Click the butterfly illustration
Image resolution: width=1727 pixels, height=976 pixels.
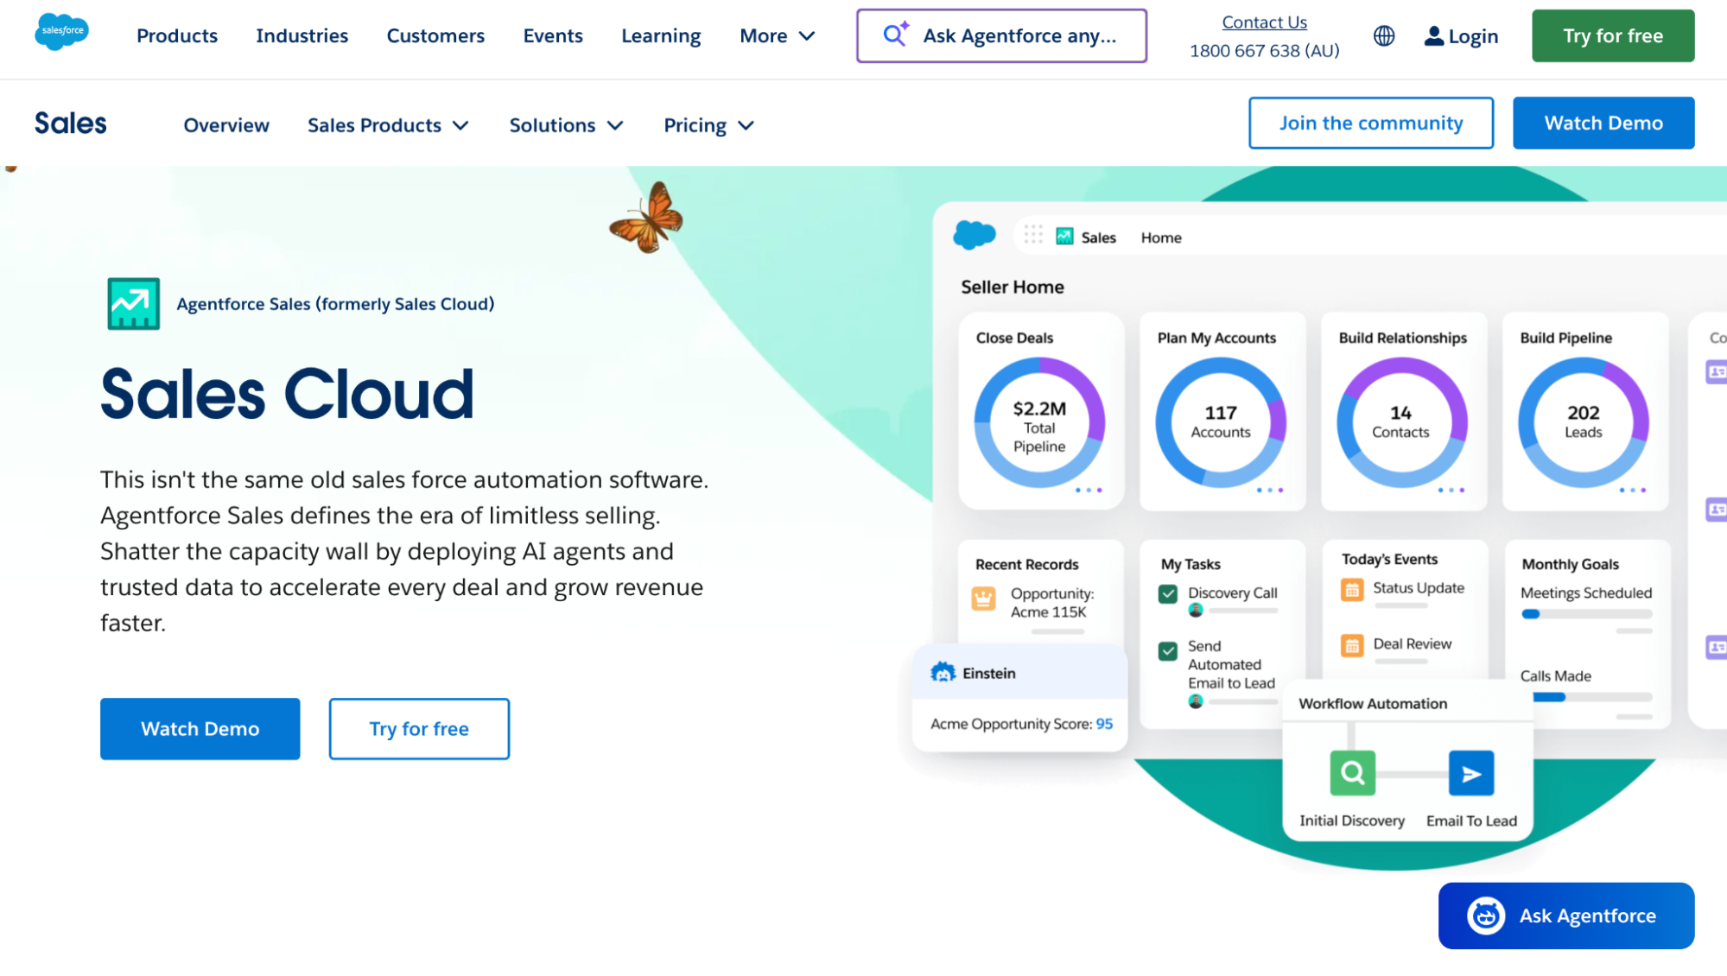646,218
